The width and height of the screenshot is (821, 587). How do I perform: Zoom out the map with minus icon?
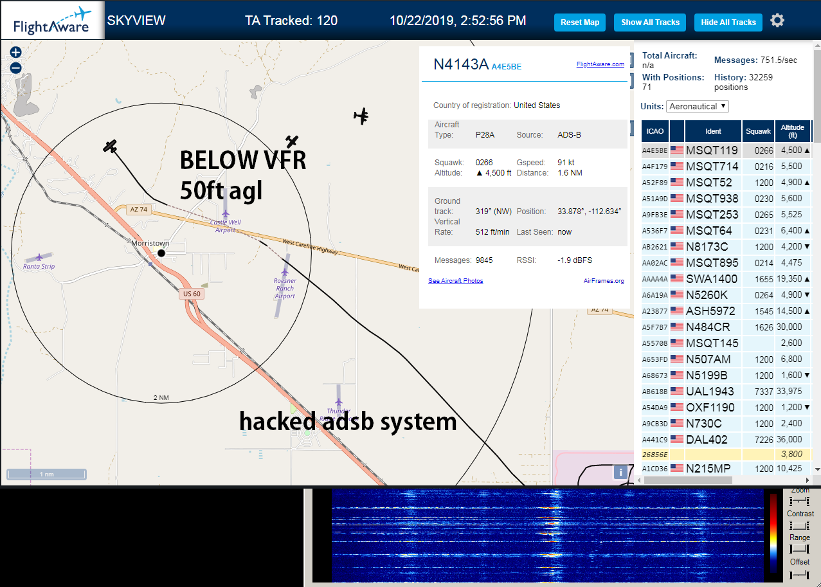[16, 68]
